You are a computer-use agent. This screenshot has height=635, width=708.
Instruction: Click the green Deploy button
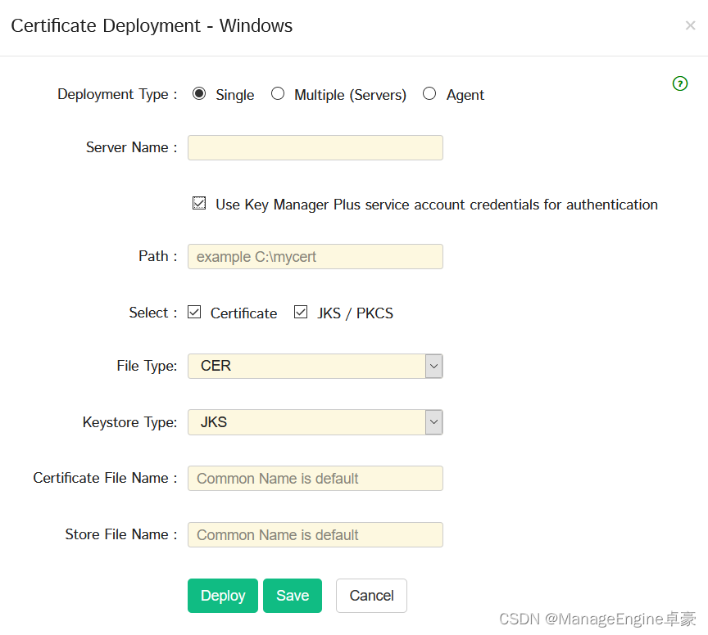pos(223,596)
